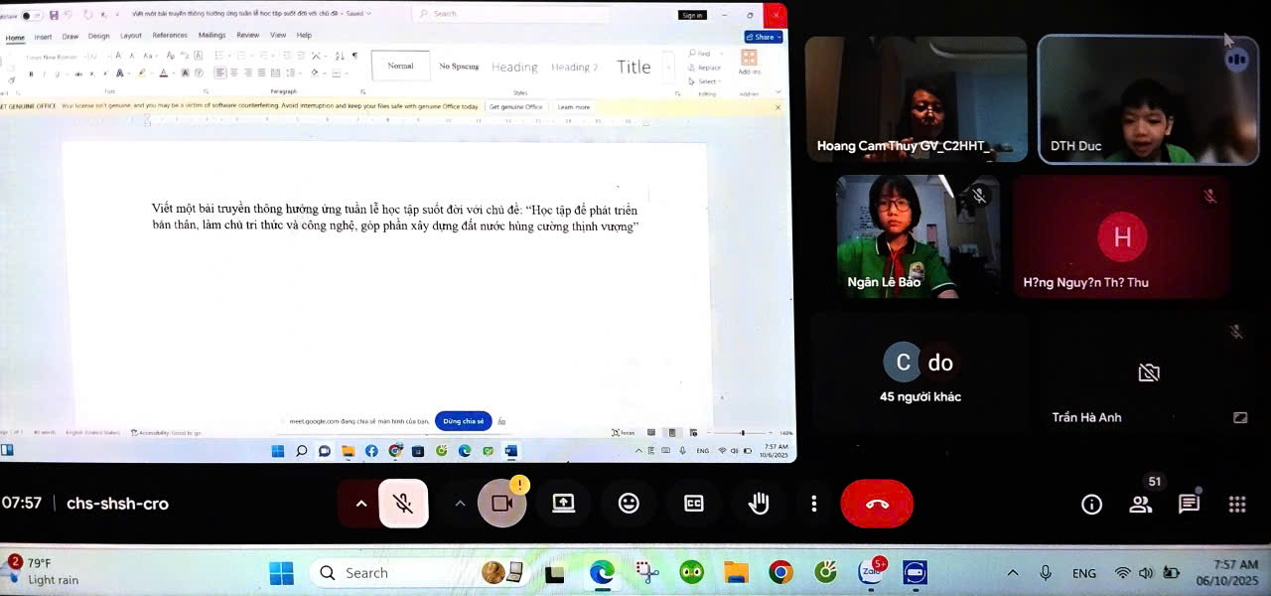
Task: Click the "Dừng chia sẻ" button
Action: pos(464,421)
